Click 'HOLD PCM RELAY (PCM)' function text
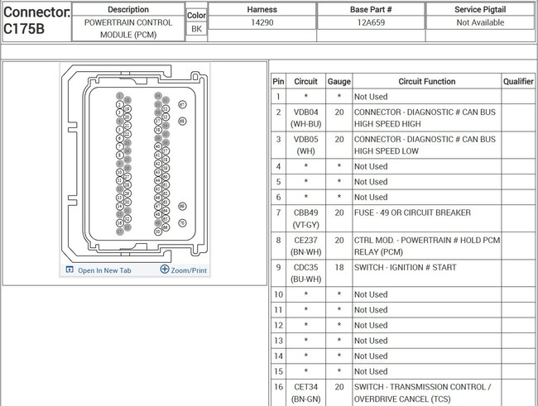The width and height of the screenshot is (538, 406). tap(427, 246)
